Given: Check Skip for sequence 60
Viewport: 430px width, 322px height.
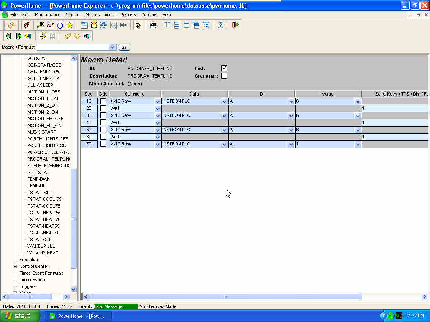Looking at the screenshot, I should pyautogui.click(x=103, y=137).
